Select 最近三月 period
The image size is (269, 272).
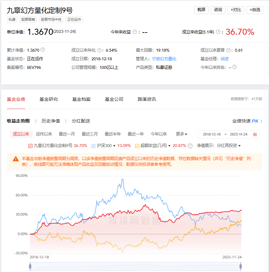90,134
